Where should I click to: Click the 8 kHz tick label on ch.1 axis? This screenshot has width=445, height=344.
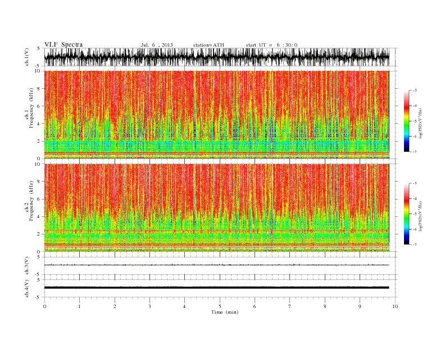click(x=39, y=89)
